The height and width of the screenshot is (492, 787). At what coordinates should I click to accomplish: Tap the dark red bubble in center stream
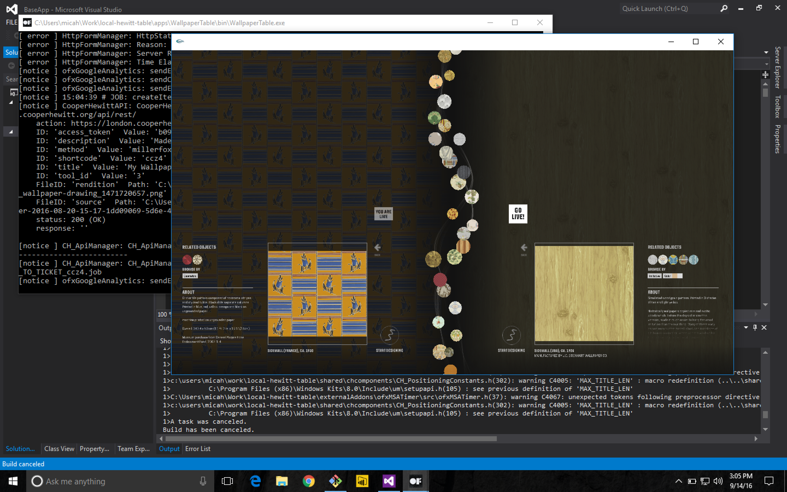click(x=440, y=280)
